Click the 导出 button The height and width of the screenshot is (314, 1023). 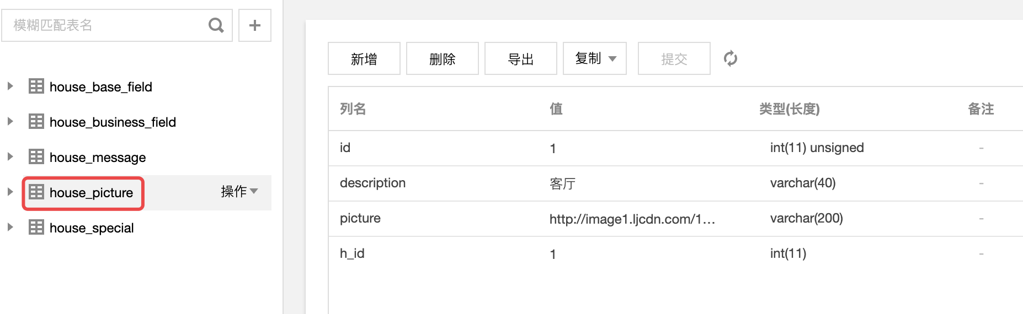click(x=521, y=58)
